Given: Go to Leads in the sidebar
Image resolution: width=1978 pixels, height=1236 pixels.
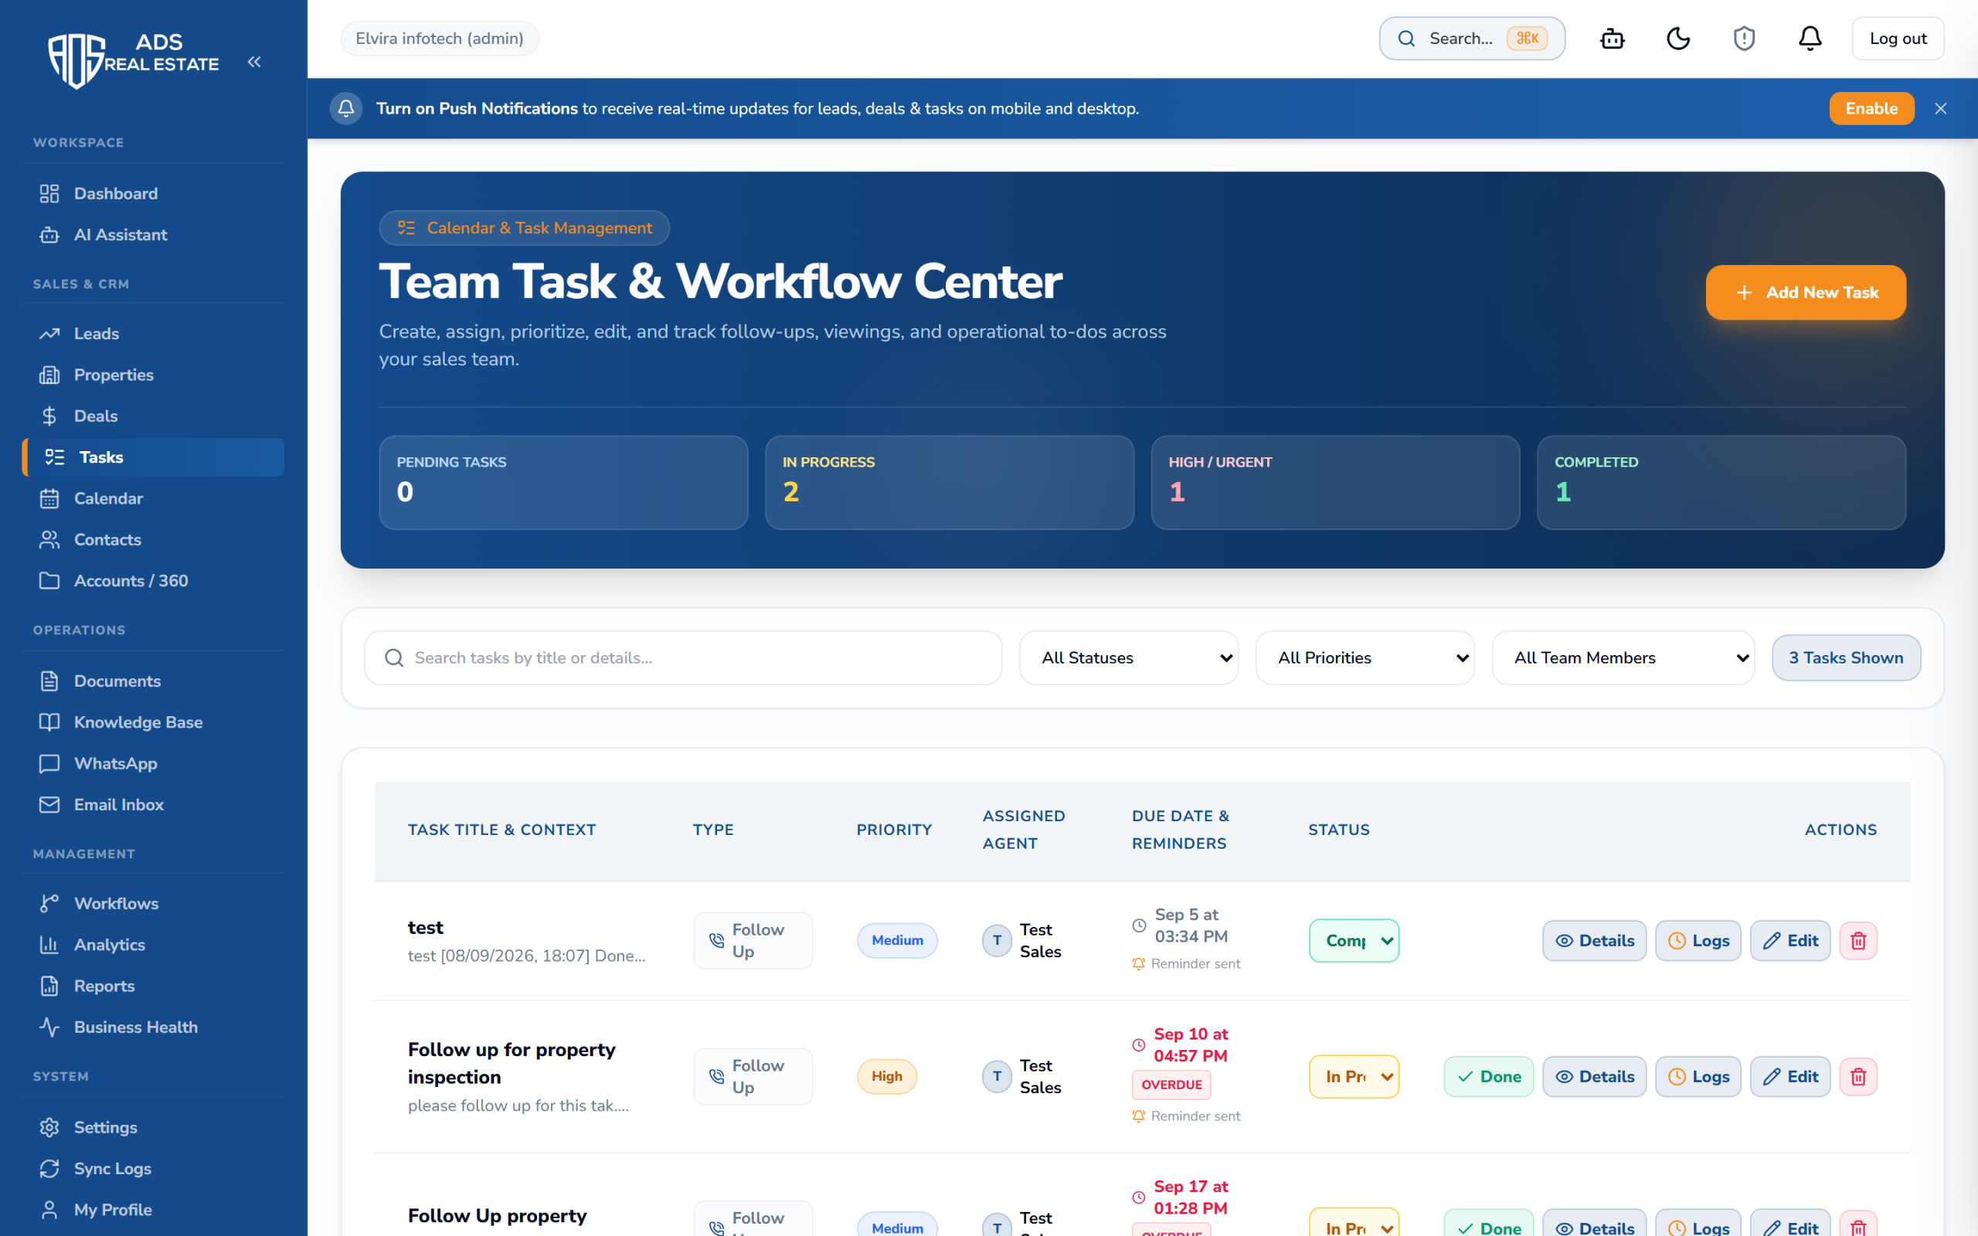Looking at the screenshot, I should [154, 334].
